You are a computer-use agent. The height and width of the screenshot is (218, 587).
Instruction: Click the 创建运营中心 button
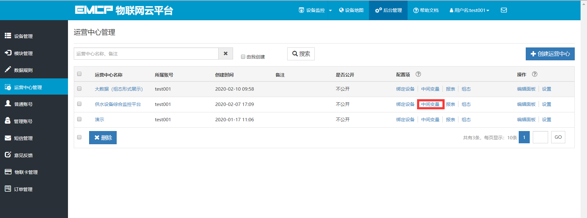tap(550, 54)
